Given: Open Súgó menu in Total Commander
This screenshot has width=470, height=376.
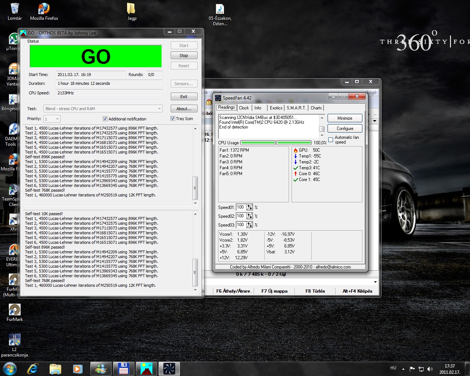Looking at the screenshot, I should (371, 93).
